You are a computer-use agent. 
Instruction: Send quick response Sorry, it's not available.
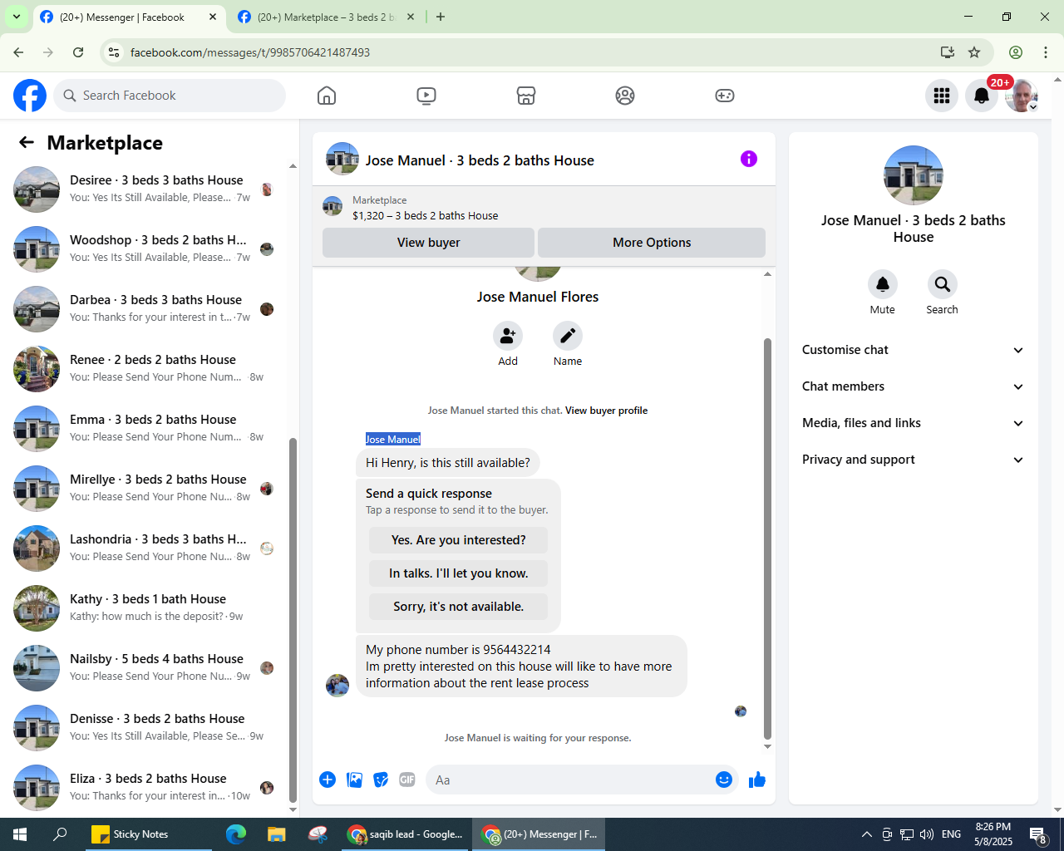458,607
